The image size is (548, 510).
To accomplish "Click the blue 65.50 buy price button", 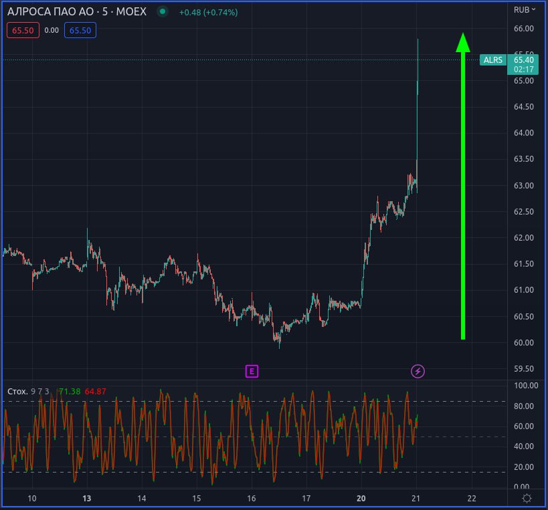I will point(80,30).
